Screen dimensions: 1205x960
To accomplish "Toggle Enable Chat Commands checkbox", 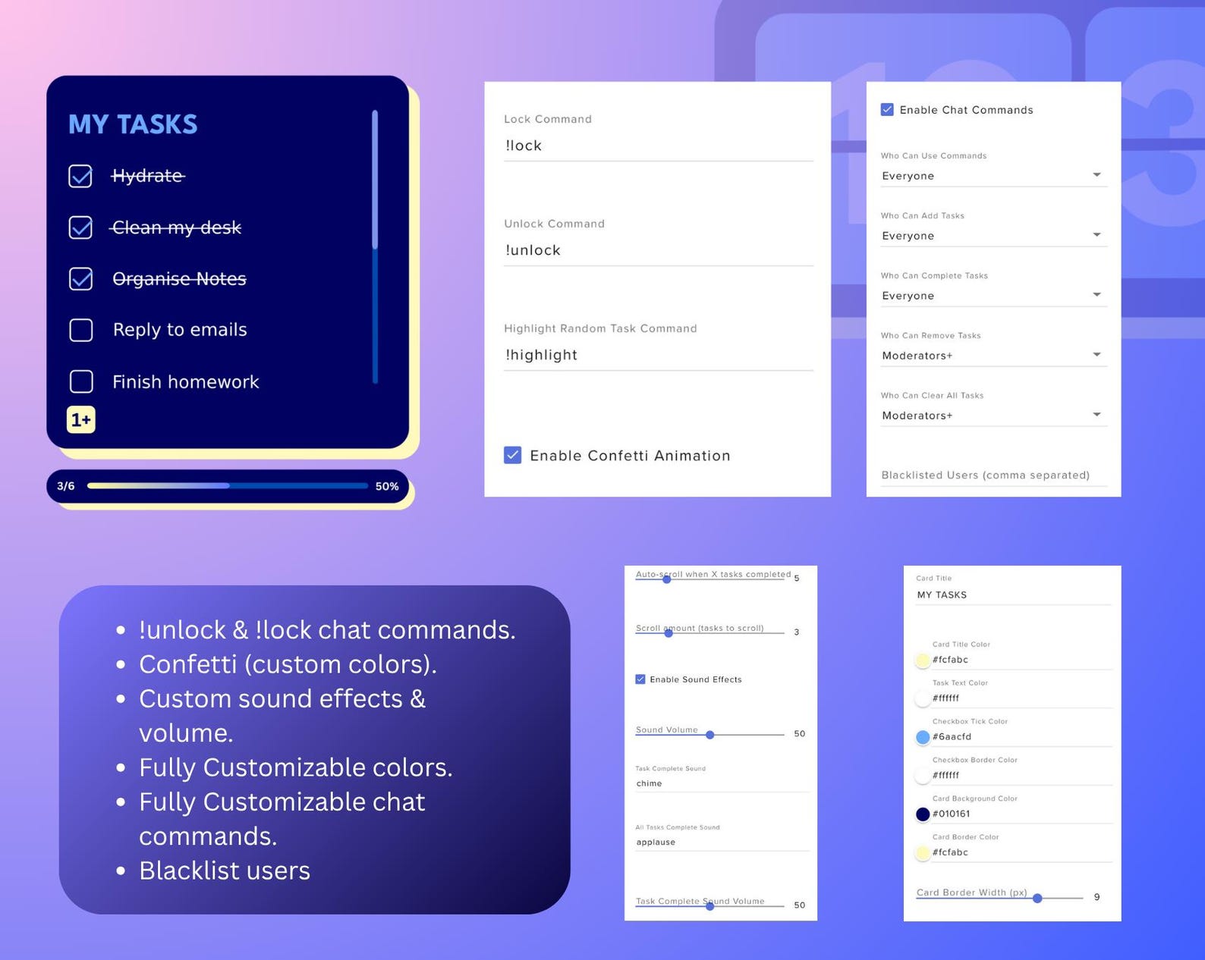I will point(887,109).
